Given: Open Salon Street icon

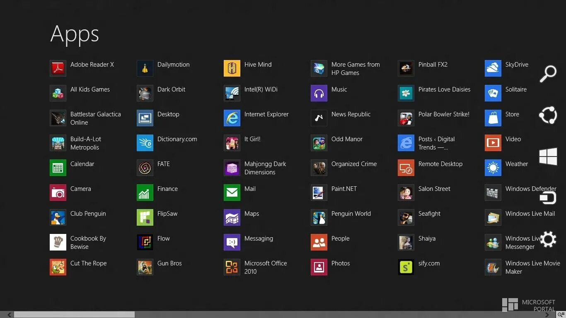Looking at the screenshot, I should point(406,193).
